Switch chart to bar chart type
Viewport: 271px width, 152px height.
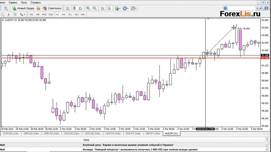coord(68,8)
